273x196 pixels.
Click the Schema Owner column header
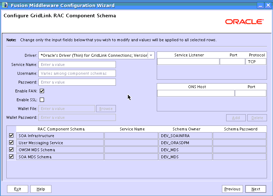pyautogui.click(x=186, y=129)
